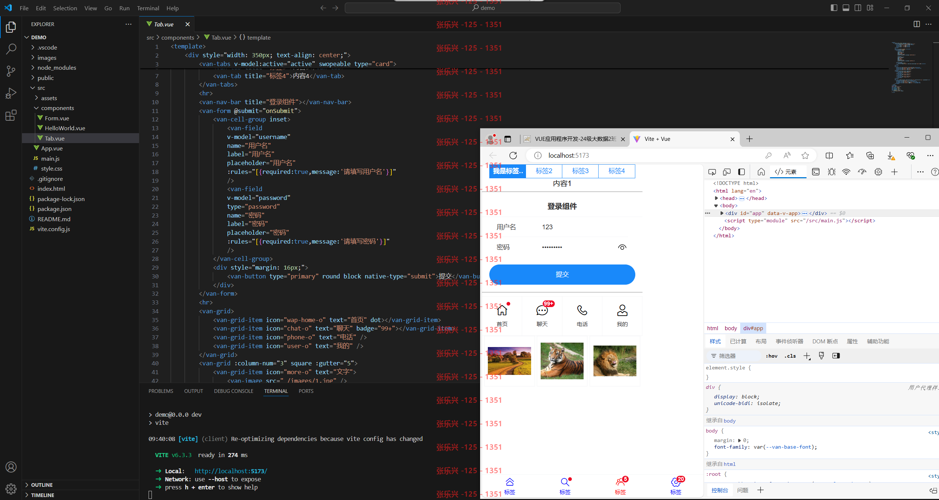Screen dimensions: 939x500
Task: Open the Terminal menu in the menu bar
Action: pyautogui.click(x=148, y=8)
